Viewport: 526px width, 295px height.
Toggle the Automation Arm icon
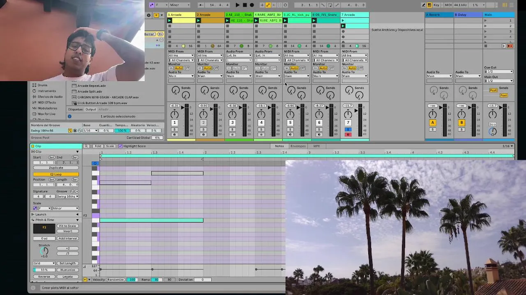click(268, 5)
